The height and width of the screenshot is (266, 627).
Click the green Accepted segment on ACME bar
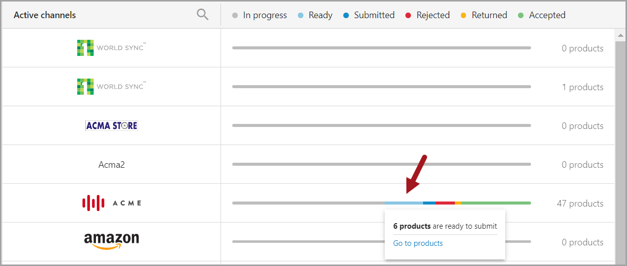(x=496, y=203)
